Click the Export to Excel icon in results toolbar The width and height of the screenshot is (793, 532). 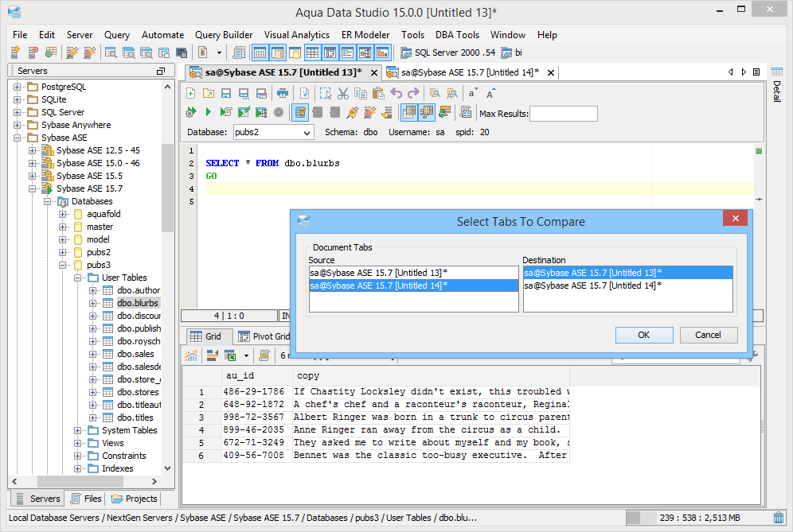(230, 355)
